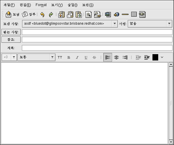This screenshot has height=145, width=174.
Task: Click the 받는 사람 recipient button
Action: 11,32
